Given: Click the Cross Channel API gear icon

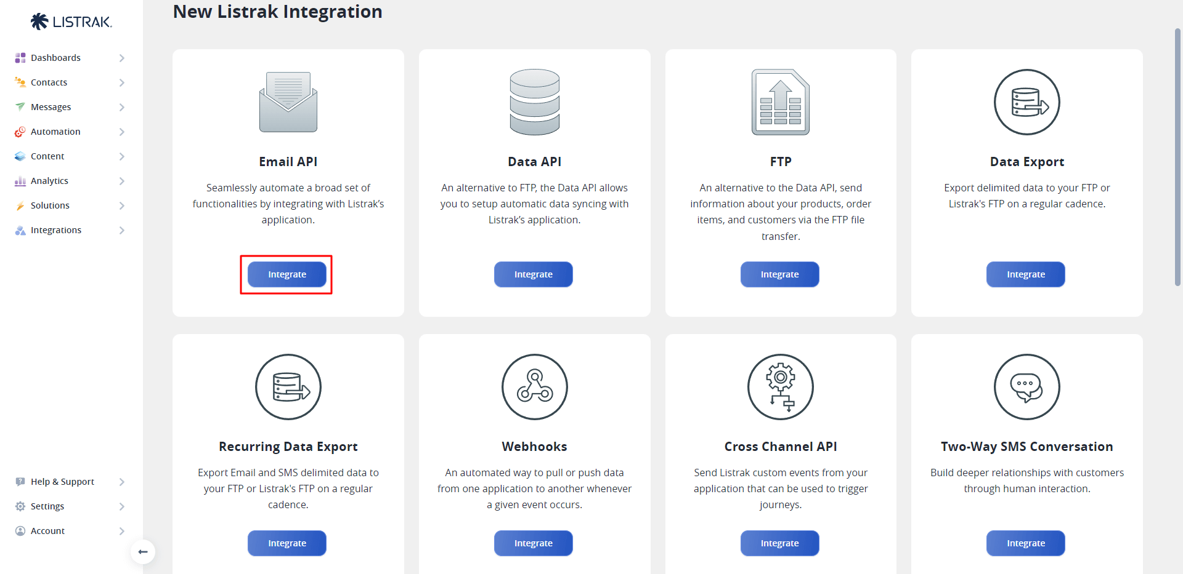Looking at the screenshot, I should click(780, 387).
